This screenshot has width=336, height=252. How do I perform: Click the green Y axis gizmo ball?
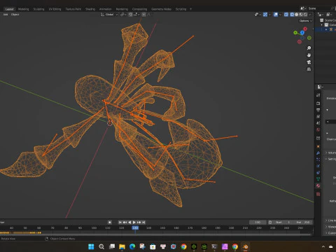point(295,33)
